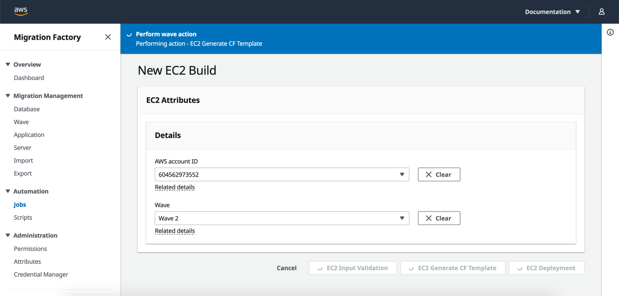Collapse the Migration Management section
The image size is (619, 296).
7,96
